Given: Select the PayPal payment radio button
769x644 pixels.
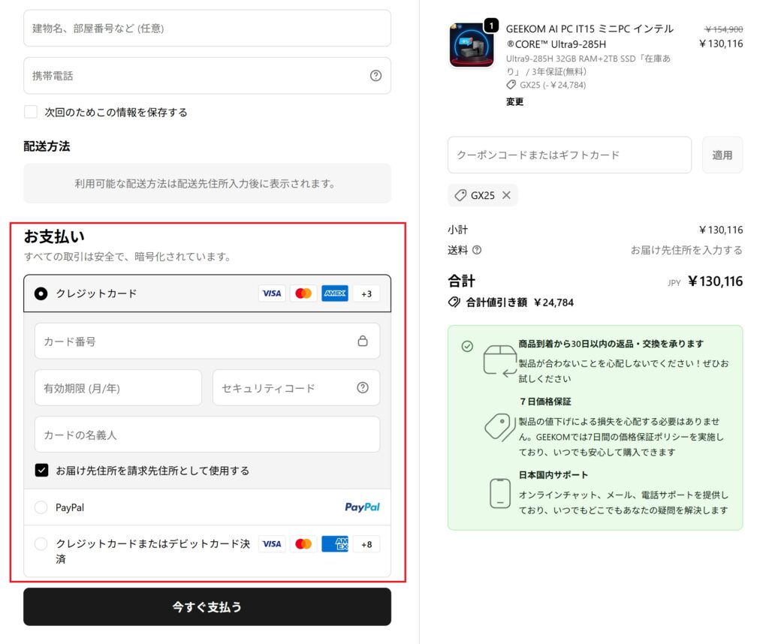Looking at the screenshot, I should pyautogui.click(x=41, y=507).
